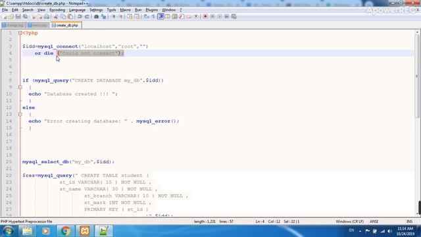Click Run a Macro Multiple Times icon

click(226, 16)
